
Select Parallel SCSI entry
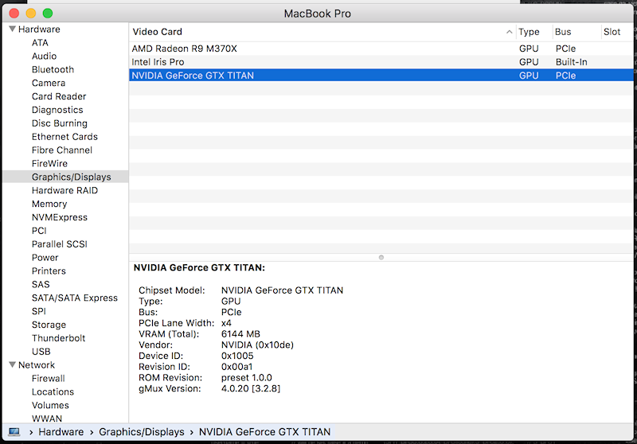click(59, 244)
